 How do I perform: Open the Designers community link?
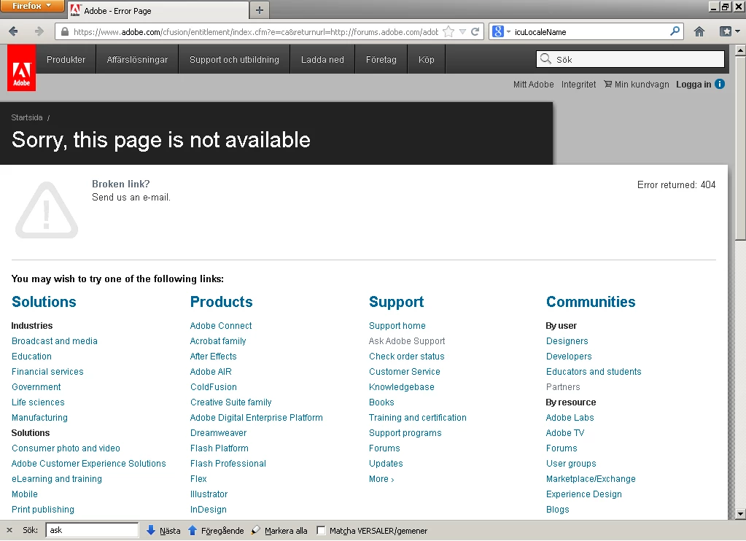click(567, 340)
